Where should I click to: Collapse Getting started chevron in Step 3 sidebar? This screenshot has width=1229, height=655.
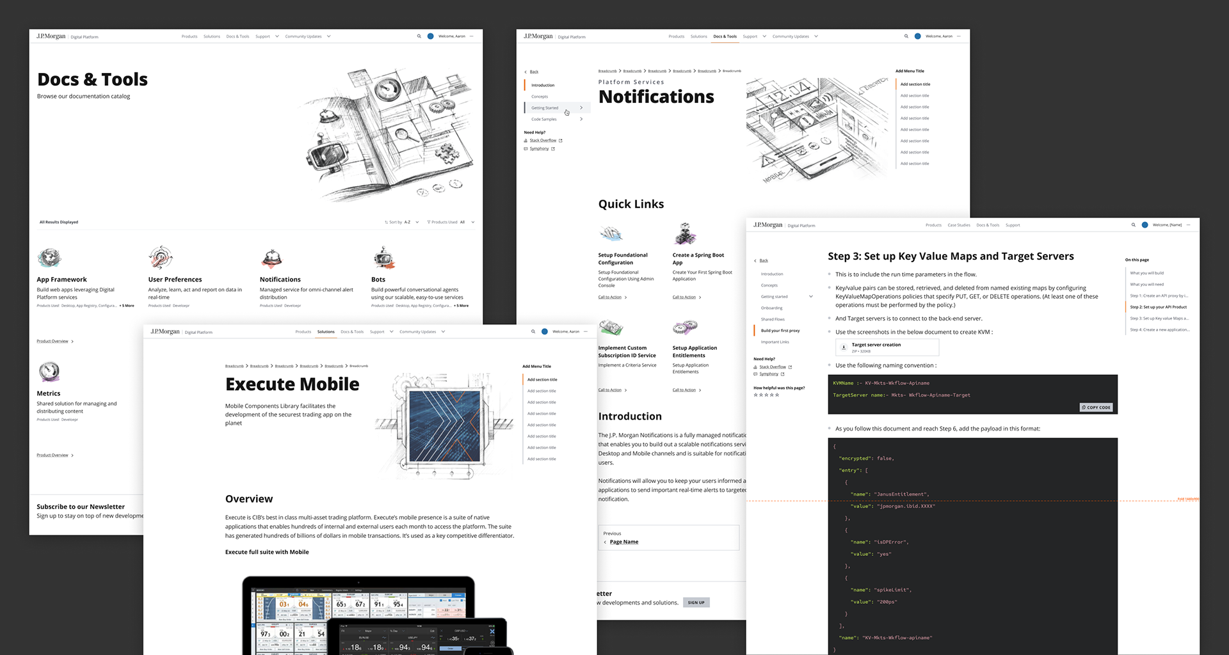coord(811,297)
